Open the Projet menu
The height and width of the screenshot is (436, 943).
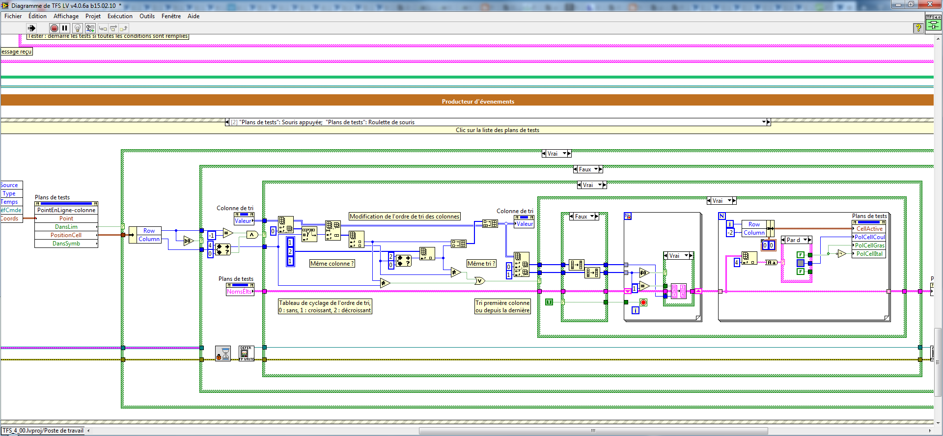[x=93, y=16]
